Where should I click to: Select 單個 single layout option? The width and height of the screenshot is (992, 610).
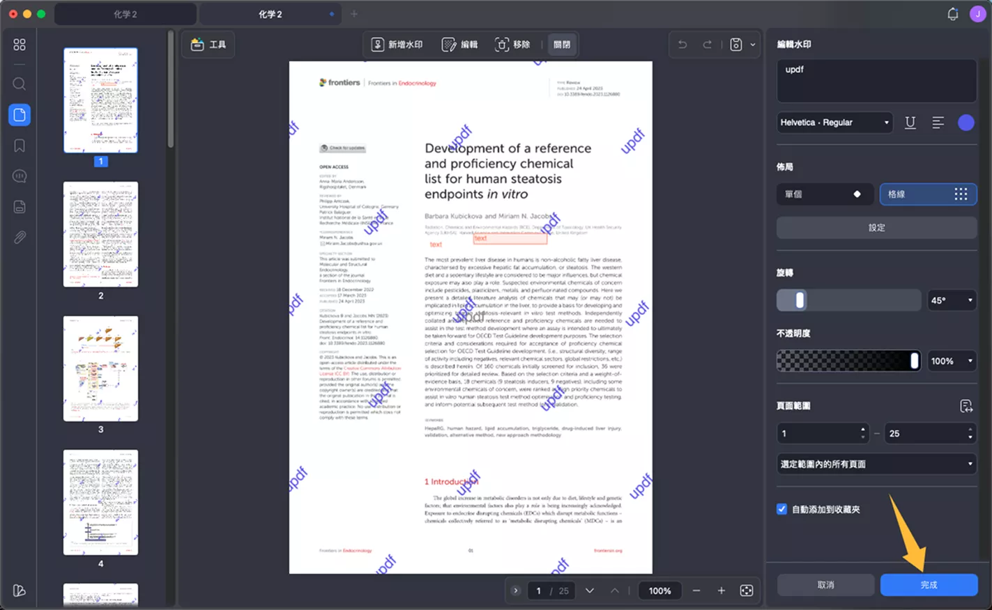click(x=825, y=194)
